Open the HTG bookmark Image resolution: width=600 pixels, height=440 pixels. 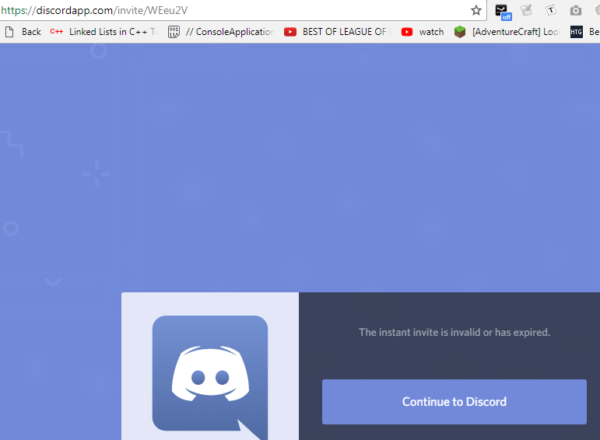(584, 32)
